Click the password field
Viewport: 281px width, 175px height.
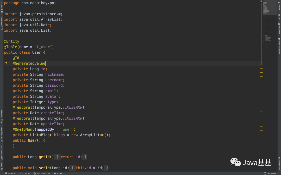pos(54,86)
